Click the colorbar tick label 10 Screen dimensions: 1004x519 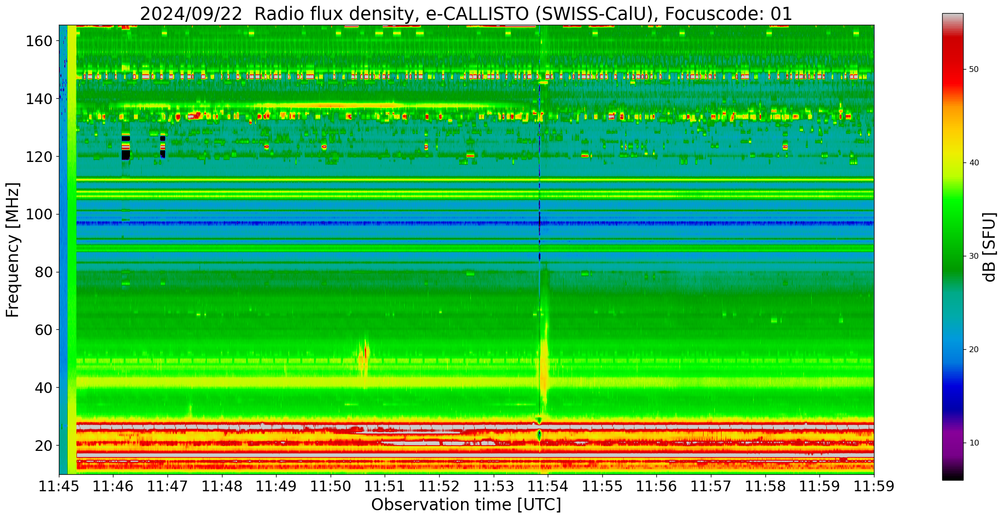(x=974, y=443)
